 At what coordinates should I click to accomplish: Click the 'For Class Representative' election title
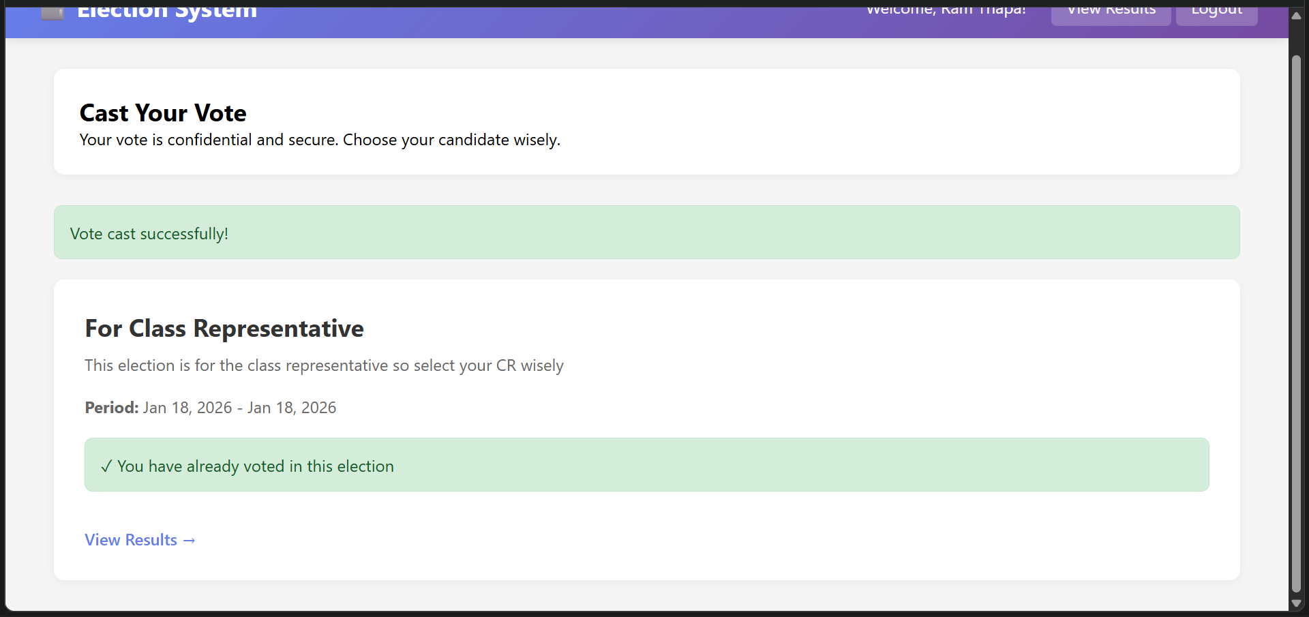tap(224, 329)
